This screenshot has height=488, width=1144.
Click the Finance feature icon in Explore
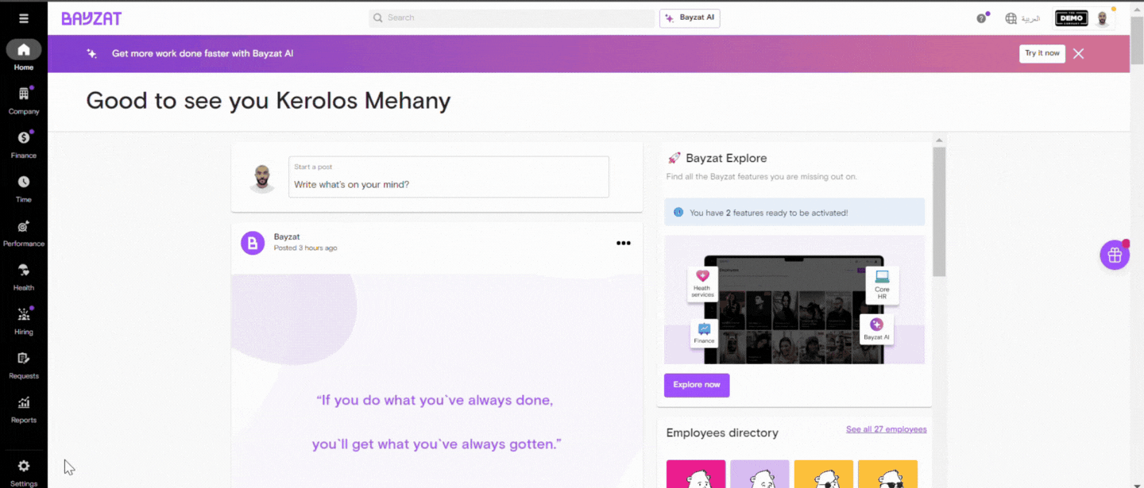click(704, 333)
